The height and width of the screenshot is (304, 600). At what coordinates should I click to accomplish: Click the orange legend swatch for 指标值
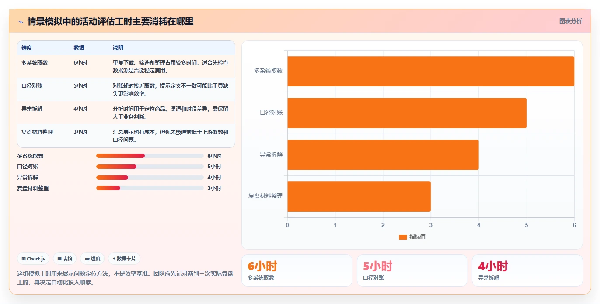(403, 237)
